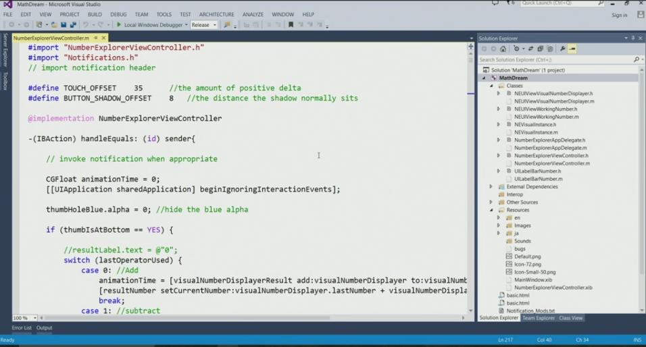Toggle Show All Files in Solution Explorer
The image size is (646, 347).
tap(549, 49)
